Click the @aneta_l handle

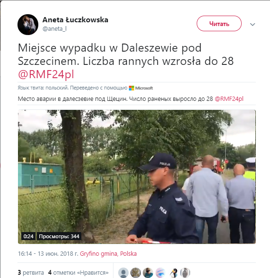pyautogui.click(x=54, y=29)
